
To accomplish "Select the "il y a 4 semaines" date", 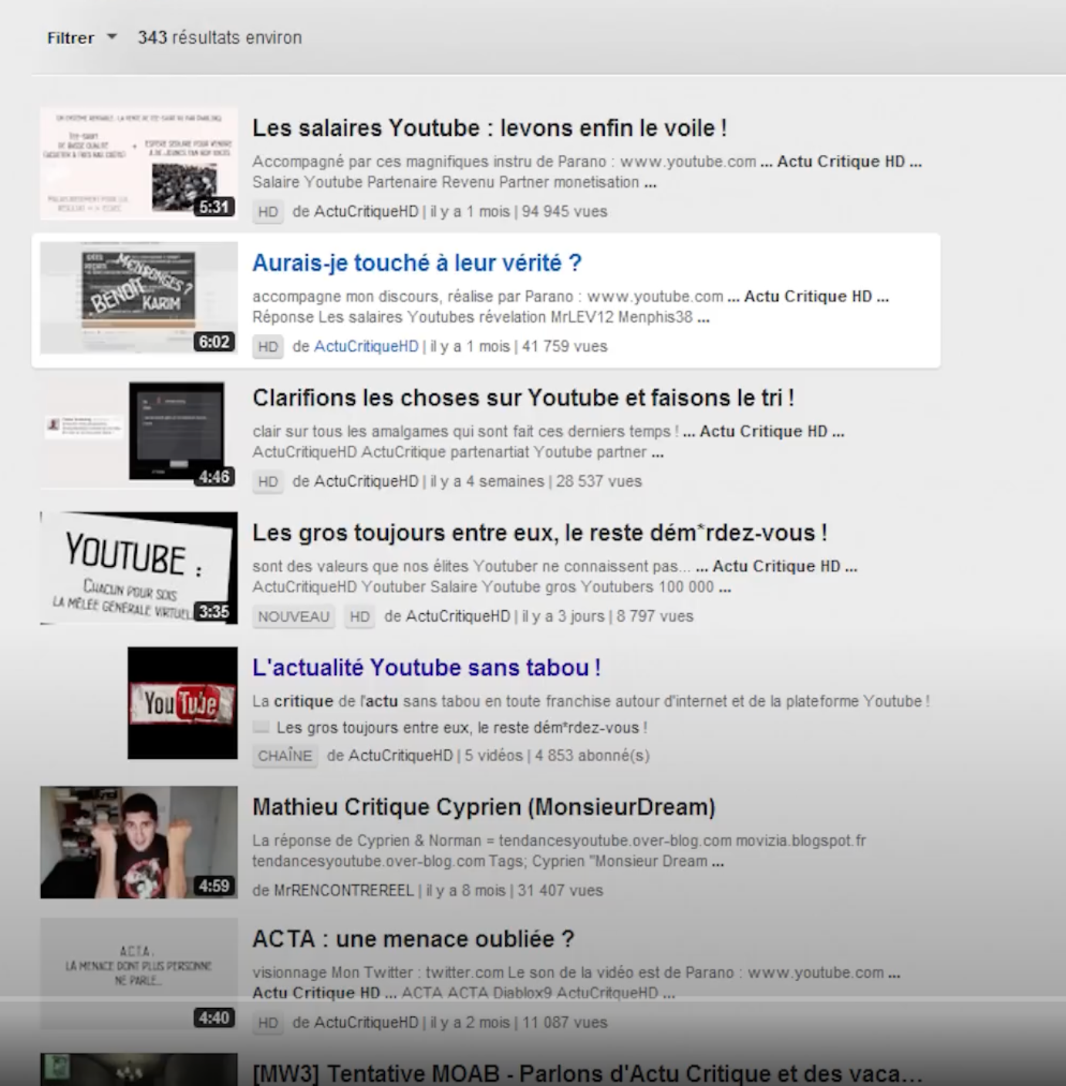I will (x=487, y=481).
